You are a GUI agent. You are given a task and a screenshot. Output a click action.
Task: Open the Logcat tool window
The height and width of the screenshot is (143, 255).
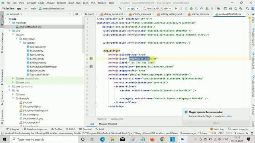tap(13, 129)
